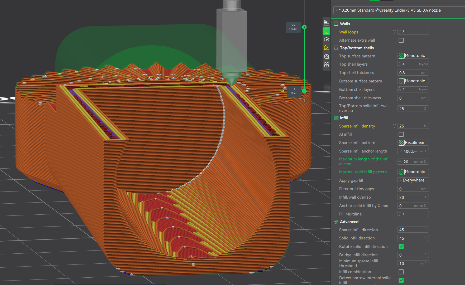
Task: Reset Wall loops to default value
Action: point(394,32)
